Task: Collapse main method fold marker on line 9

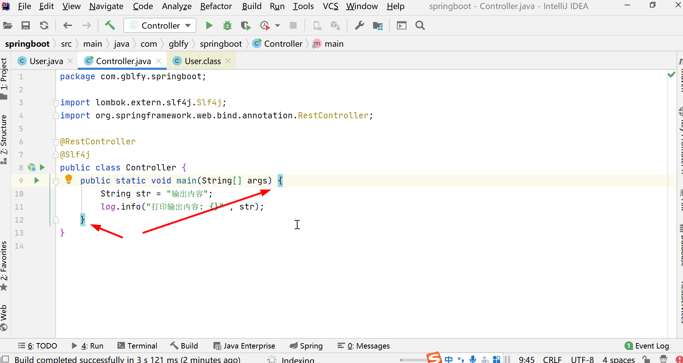Action: coord(56,181)
